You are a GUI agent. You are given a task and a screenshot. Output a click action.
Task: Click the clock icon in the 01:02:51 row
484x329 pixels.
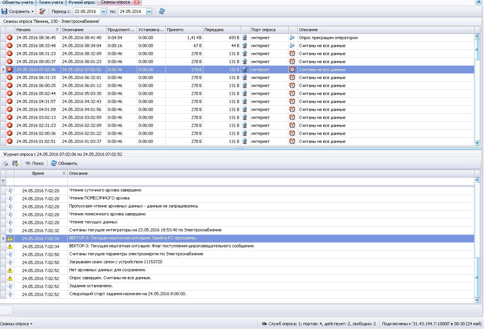coord(292,141)
